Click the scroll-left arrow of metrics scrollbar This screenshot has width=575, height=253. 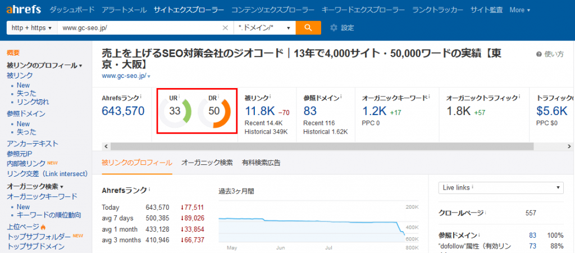point(106,146)
